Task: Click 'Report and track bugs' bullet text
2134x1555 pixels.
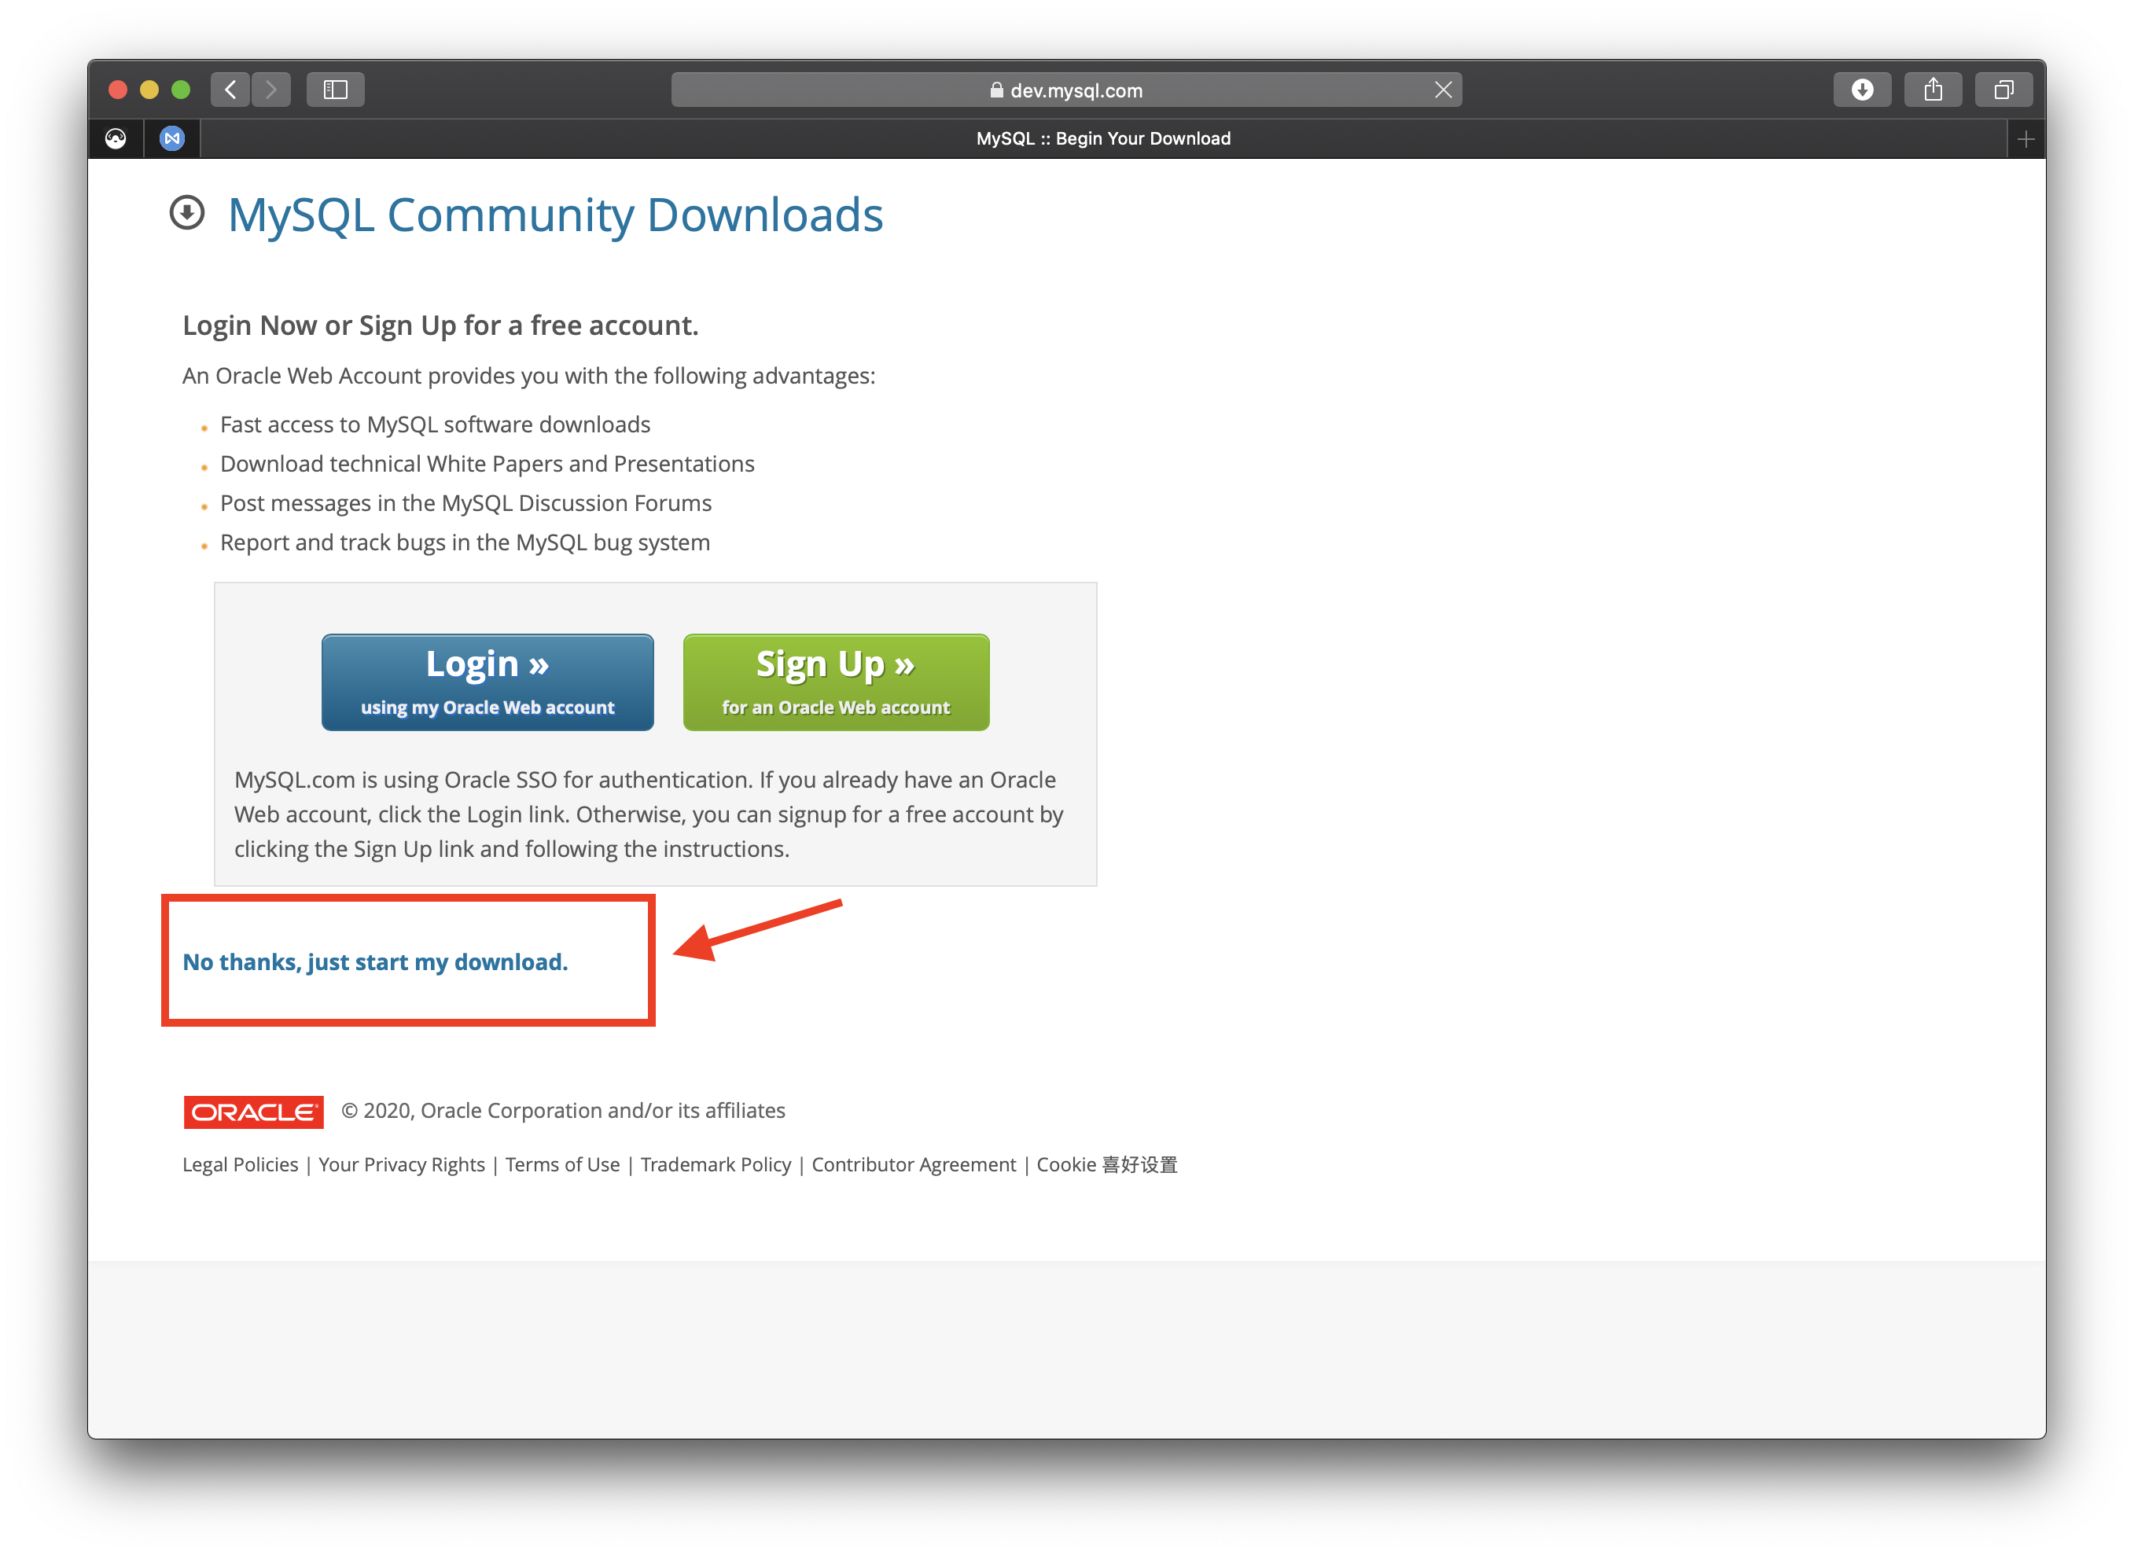Action: [465, 543]
